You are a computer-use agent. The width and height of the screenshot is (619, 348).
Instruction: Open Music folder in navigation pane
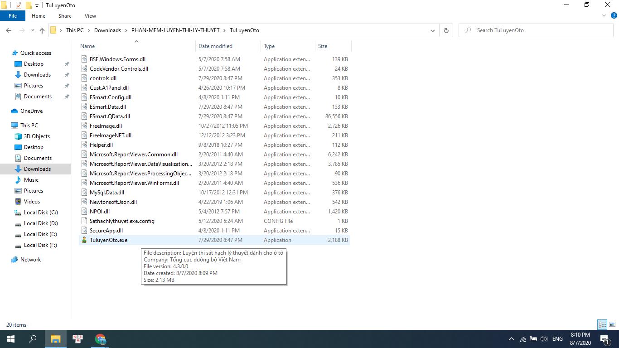pos(31,180)
